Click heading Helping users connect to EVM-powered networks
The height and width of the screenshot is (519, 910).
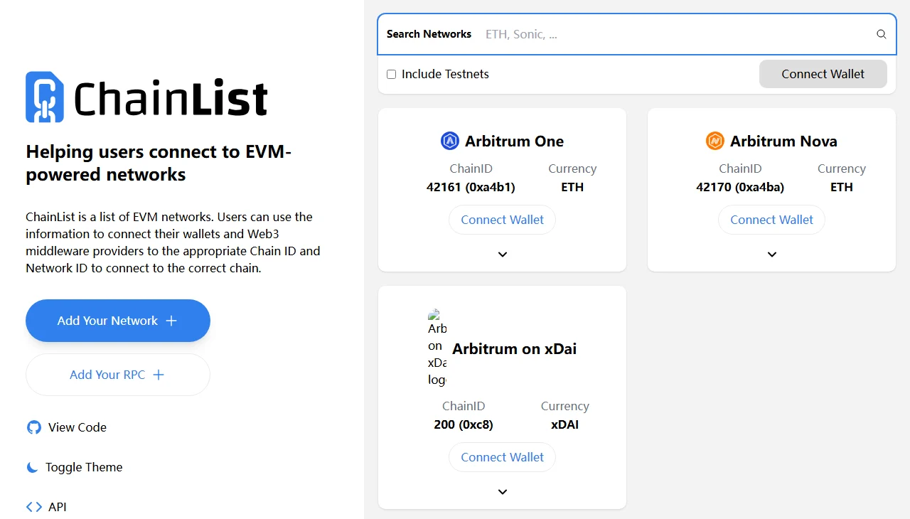click(x=159, y=163)
